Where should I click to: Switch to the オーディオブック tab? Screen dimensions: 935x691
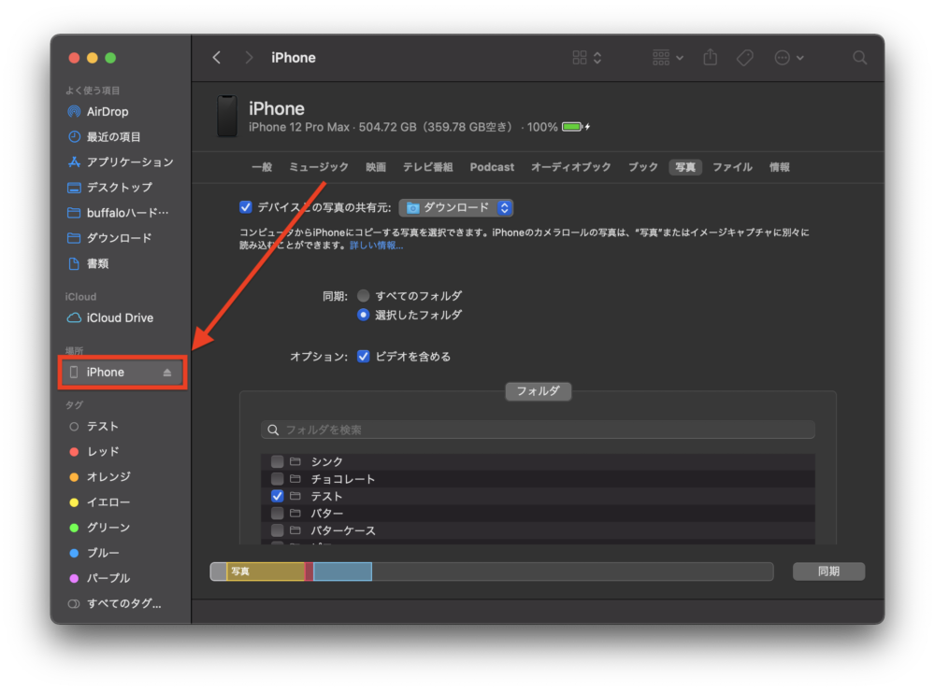pyautogui.click(x=570, y=167)
